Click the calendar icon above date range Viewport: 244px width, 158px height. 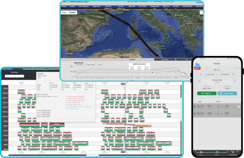(x=215, y=70)
